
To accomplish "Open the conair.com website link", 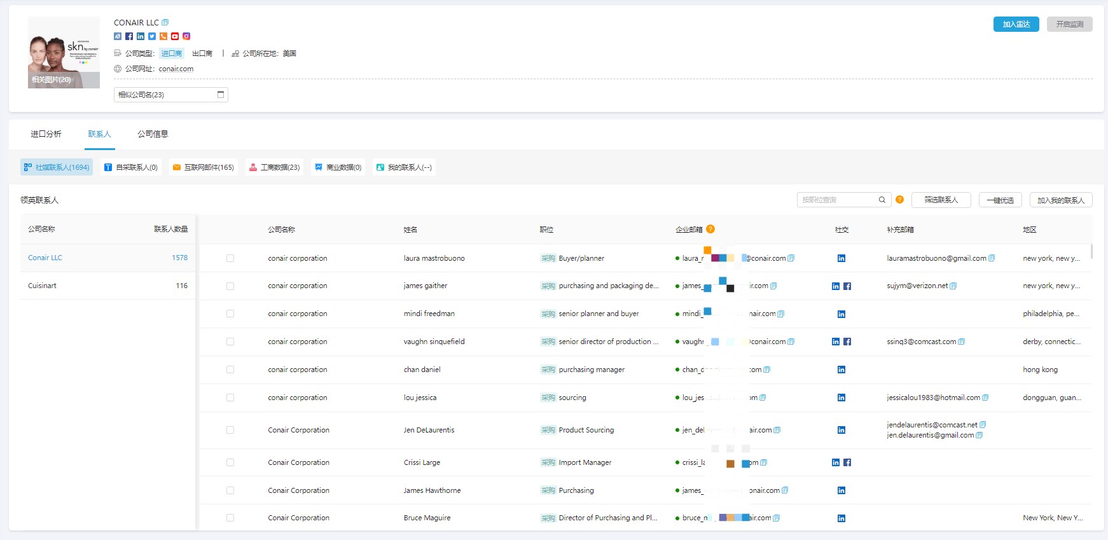I will point(176,69).
